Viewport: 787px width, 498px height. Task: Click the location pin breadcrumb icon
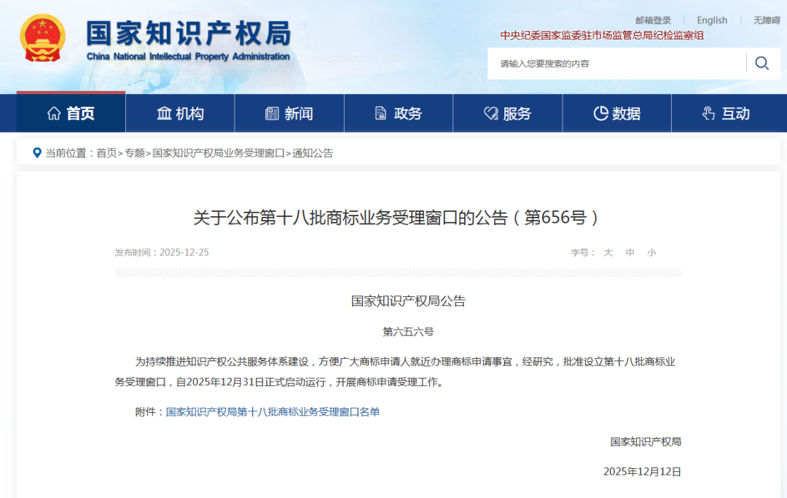tap(37, 153)
